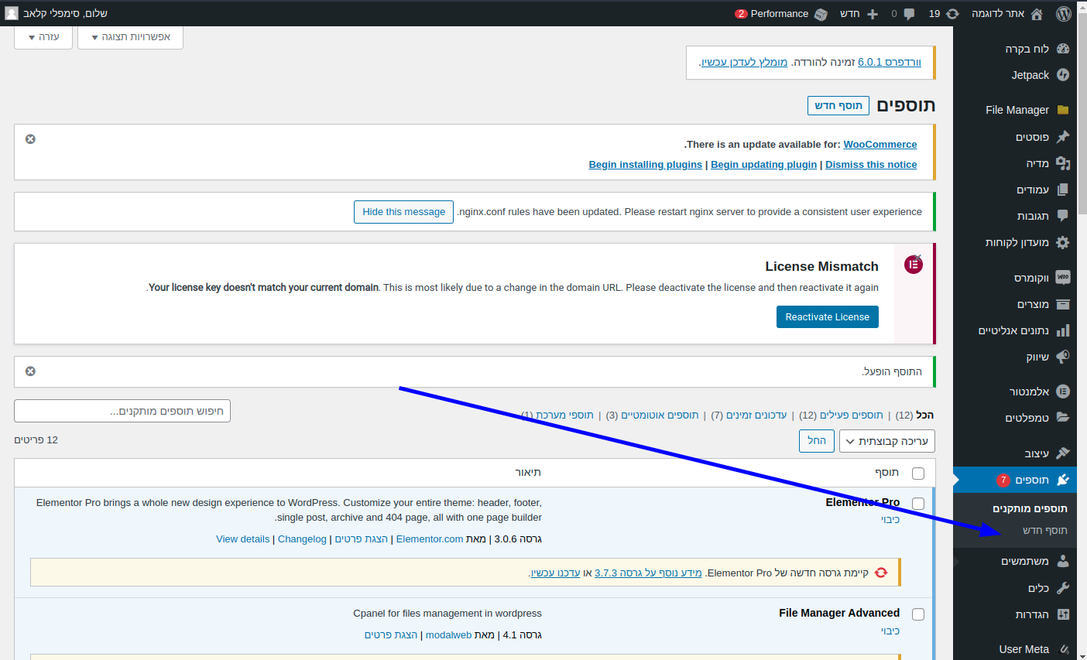The width and height of the screenshot is (1087, 660).
Task: Click the comments bubble icon in admin bar
Action: pyautogui.click(x=908, y=13)
